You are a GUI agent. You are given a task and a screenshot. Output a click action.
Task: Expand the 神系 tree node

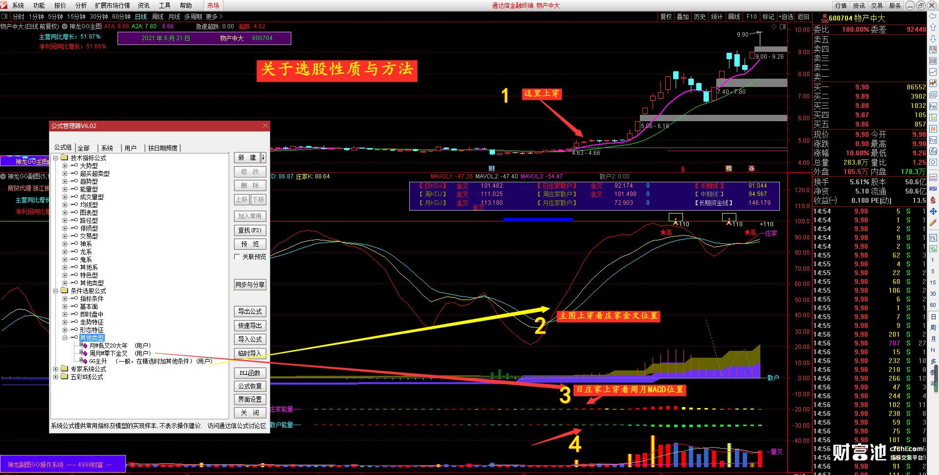coord(65,244)
